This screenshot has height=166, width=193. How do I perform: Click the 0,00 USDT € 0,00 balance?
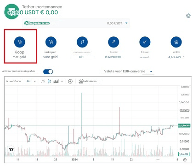pyautogui.click(x=33, y=12)
